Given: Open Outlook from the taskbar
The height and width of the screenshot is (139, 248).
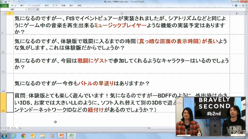Looking at the screenshot, I should pyautogui.click(x=33, y=136).
